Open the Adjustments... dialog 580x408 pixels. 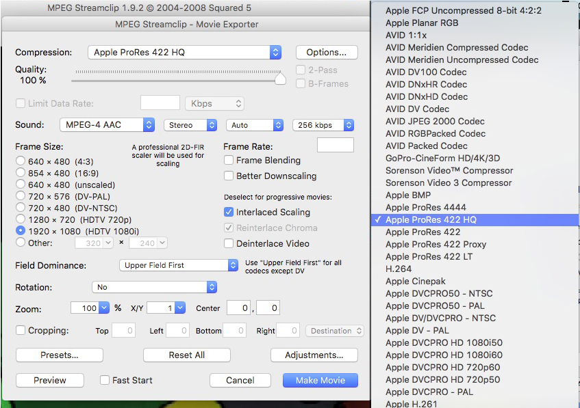[314, 355]
